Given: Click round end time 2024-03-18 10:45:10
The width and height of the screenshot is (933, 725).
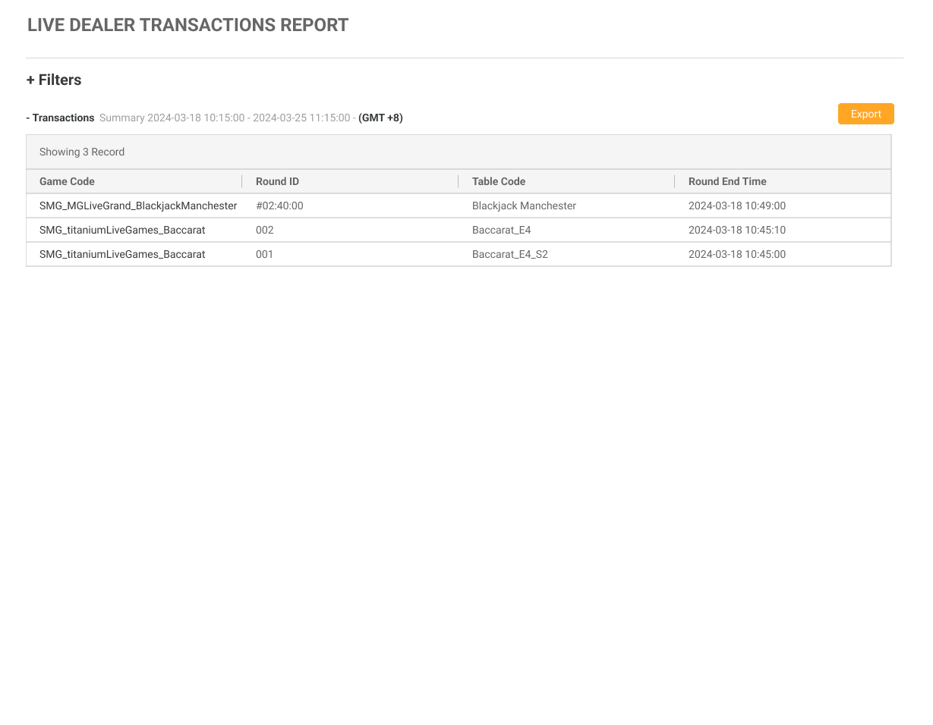Looking at the screenshot, I should 736,230.
